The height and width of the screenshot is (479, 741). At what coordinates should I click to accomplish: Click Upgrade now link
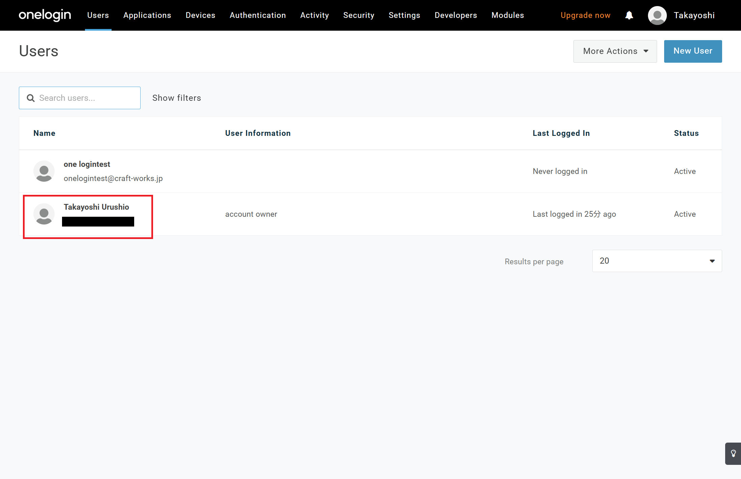[585, 16]
